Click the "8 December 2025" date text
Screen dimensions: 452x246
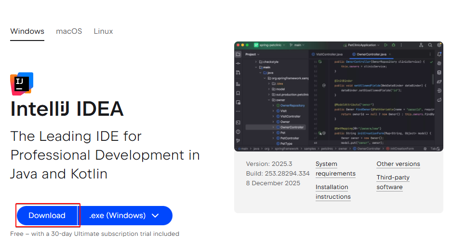click(273, 183)
